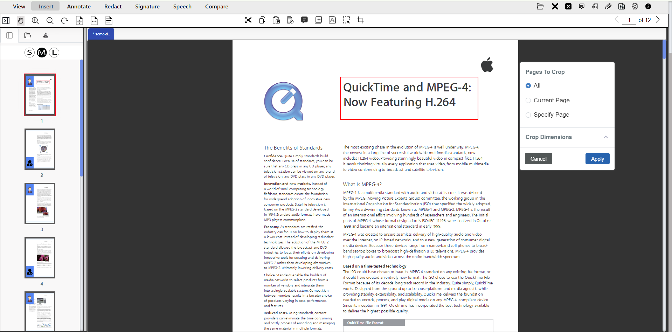This screenshot has height=332, width=672.
Task: Go to next page using right chevron
Action: click(x=658, y=20)
